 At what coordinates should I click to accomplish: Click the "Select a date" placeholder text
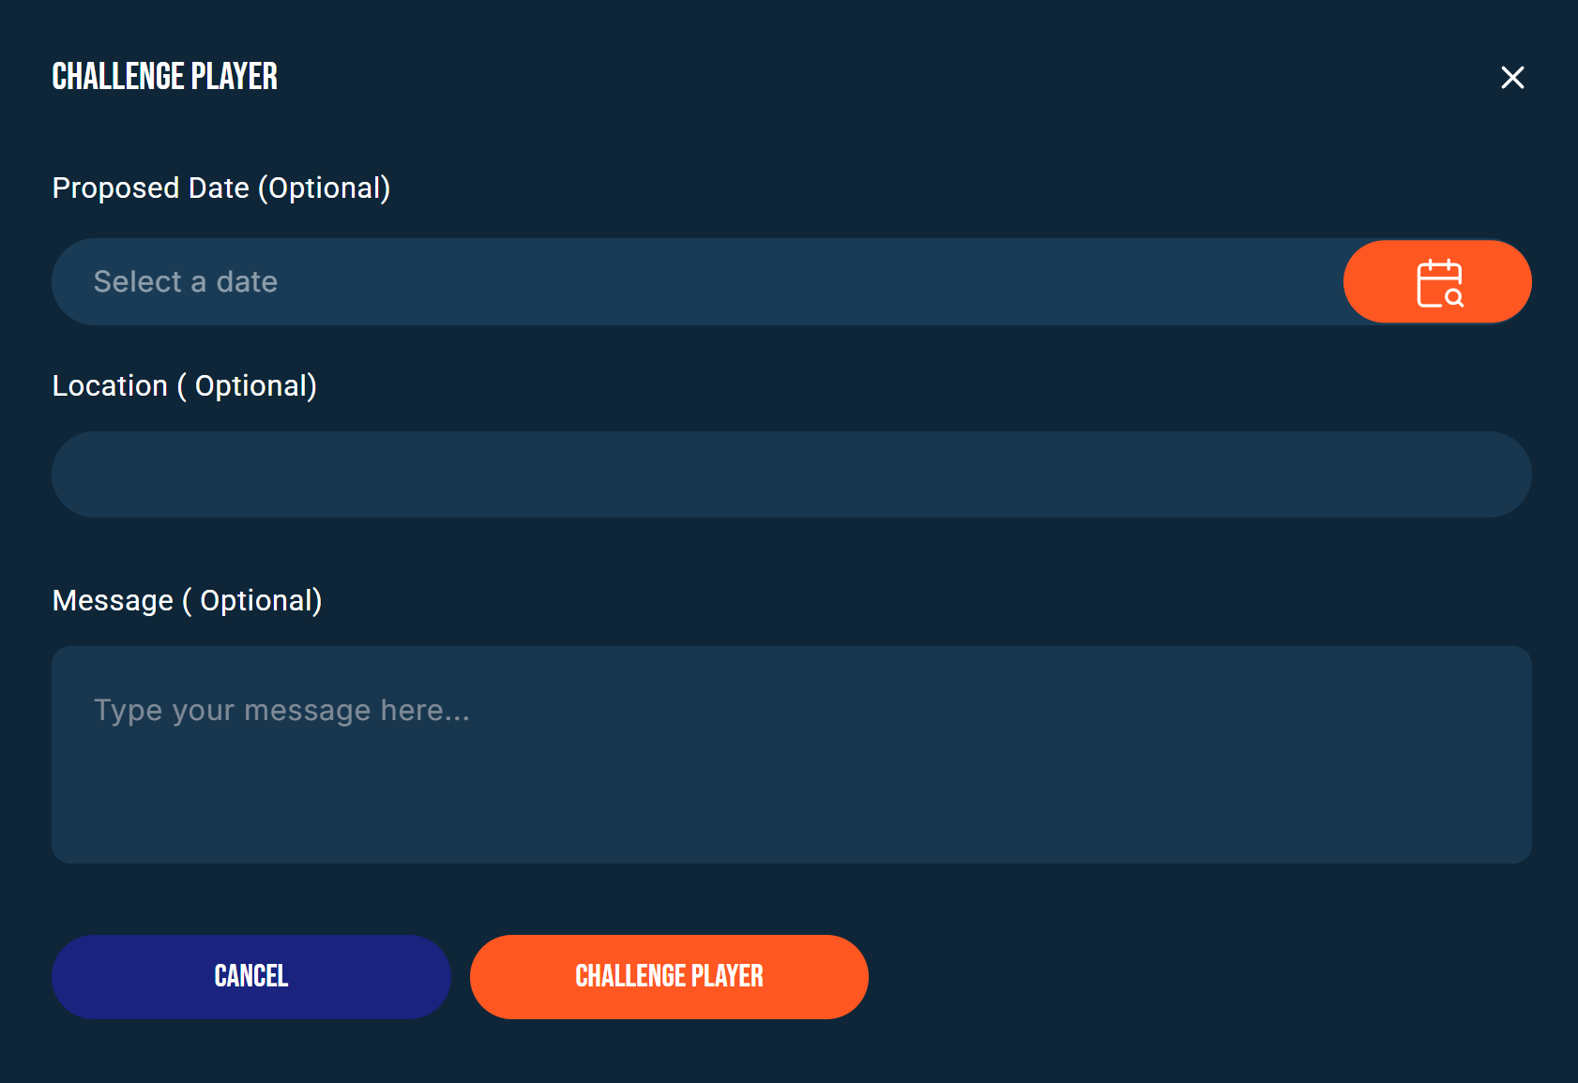186,282
